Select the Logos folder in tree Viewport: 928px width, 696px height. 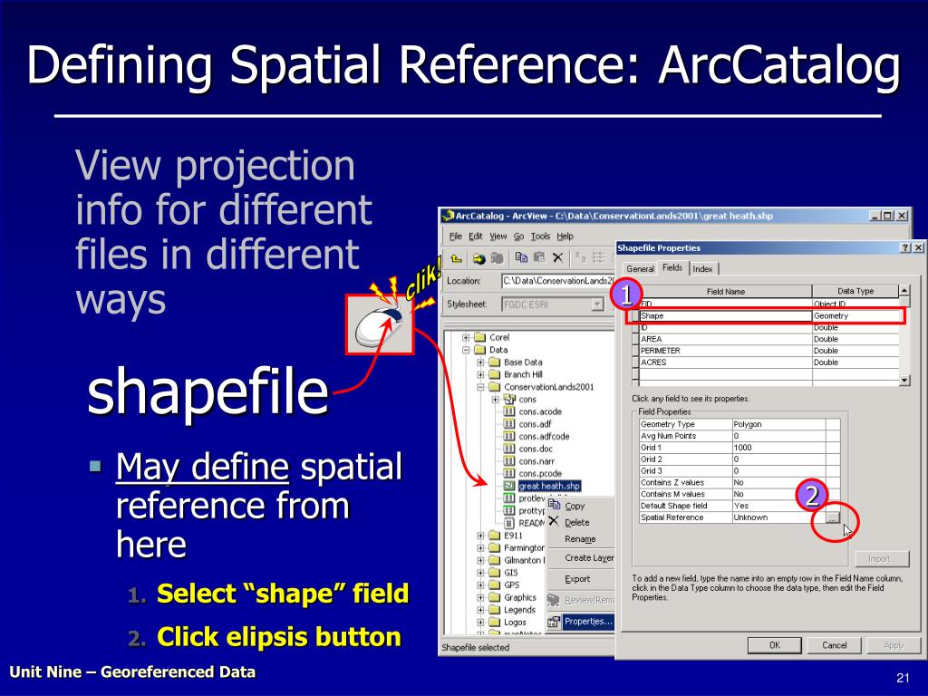pos(515,623)
